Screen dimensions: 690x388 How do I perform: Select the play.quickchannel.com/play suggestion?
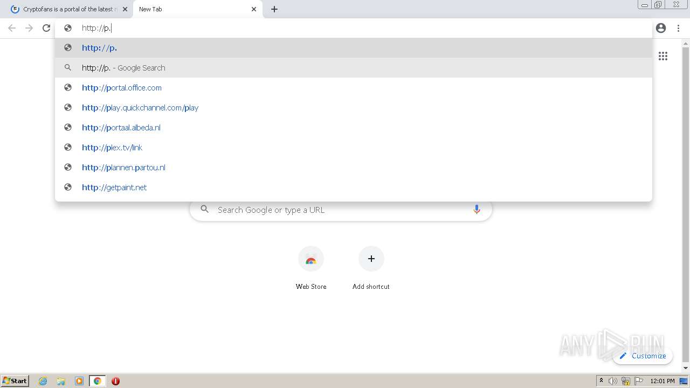pyautogui.click(x=353, y=107)
